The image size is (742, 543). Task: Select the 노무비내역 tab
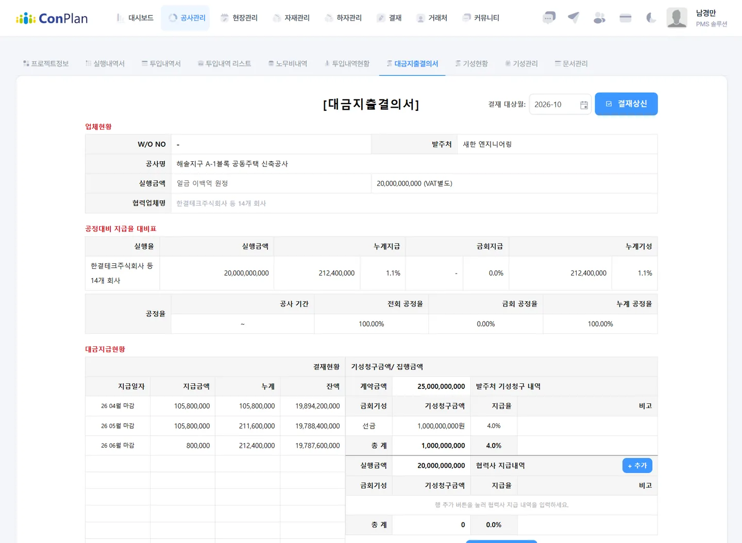pos(288,63)
